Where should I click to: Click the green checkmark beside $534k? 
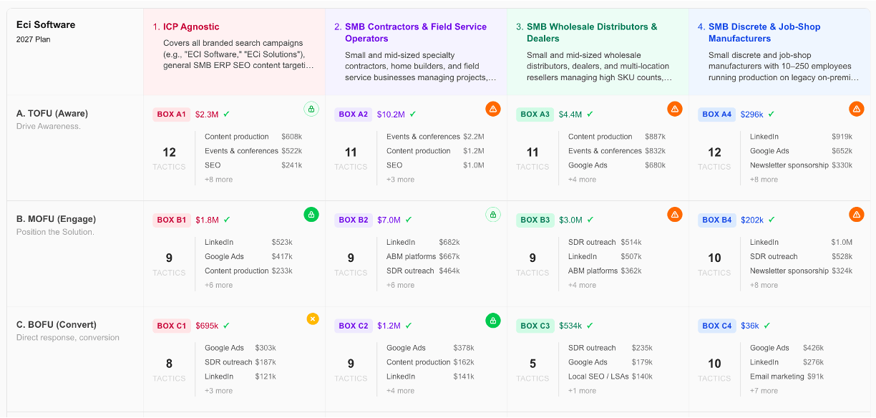pos(589,326)
